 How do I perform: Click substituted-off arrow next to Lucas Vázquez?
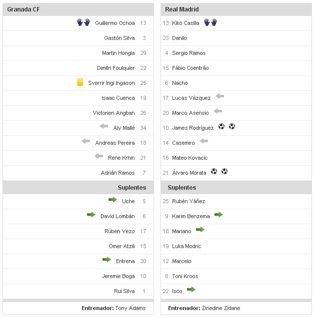(219, 96)
